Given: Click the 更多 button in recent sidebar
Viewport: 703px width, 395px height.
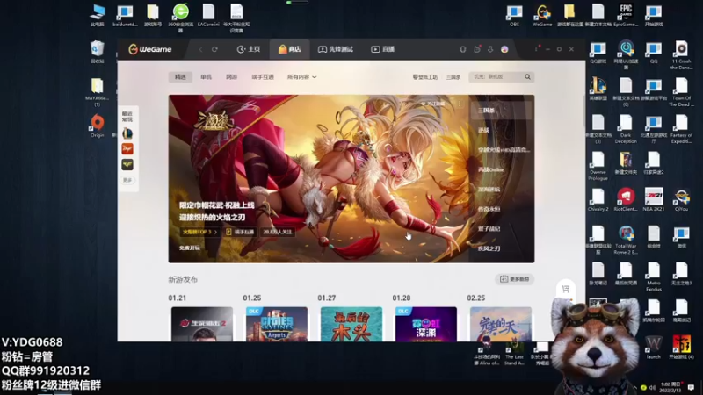Looking at the screenshot, I should click(127, 180).
